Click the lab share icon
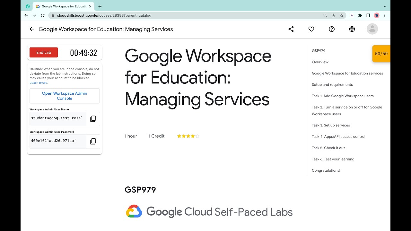The image size is (411, 231). click(291, 29)
